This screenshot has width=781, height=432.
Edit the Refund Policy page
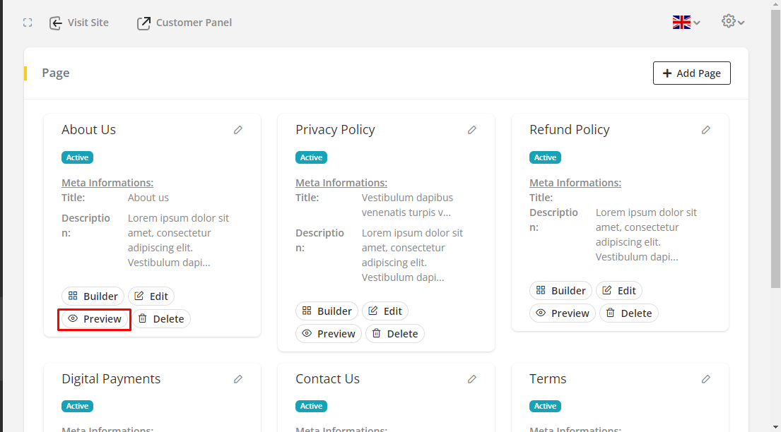(x=619, y=291)
